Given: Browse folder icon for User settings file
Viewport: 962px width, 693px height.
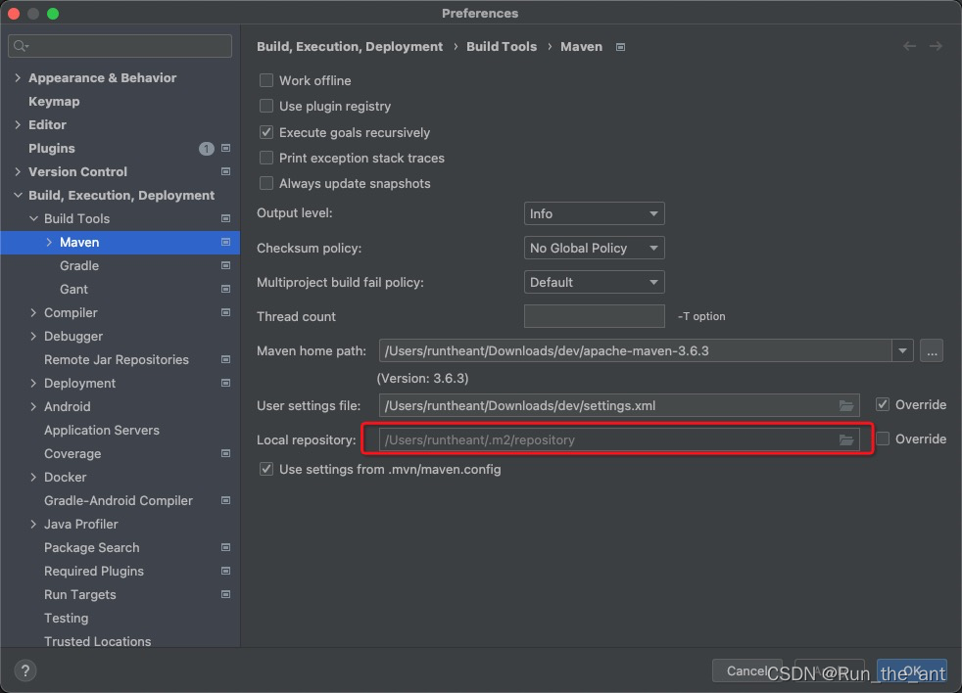Looking at the screenshot, I should tap(846, 405).
